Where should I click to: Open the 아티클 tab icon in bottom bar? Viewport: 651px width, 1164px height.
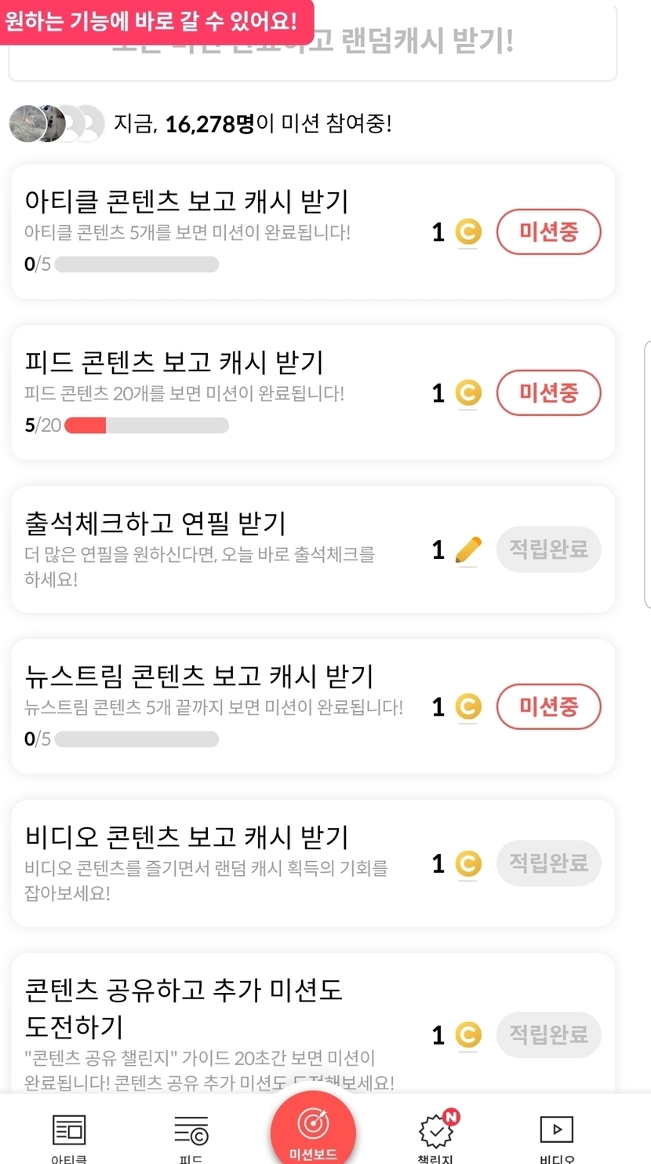(x=69, y=1131)
